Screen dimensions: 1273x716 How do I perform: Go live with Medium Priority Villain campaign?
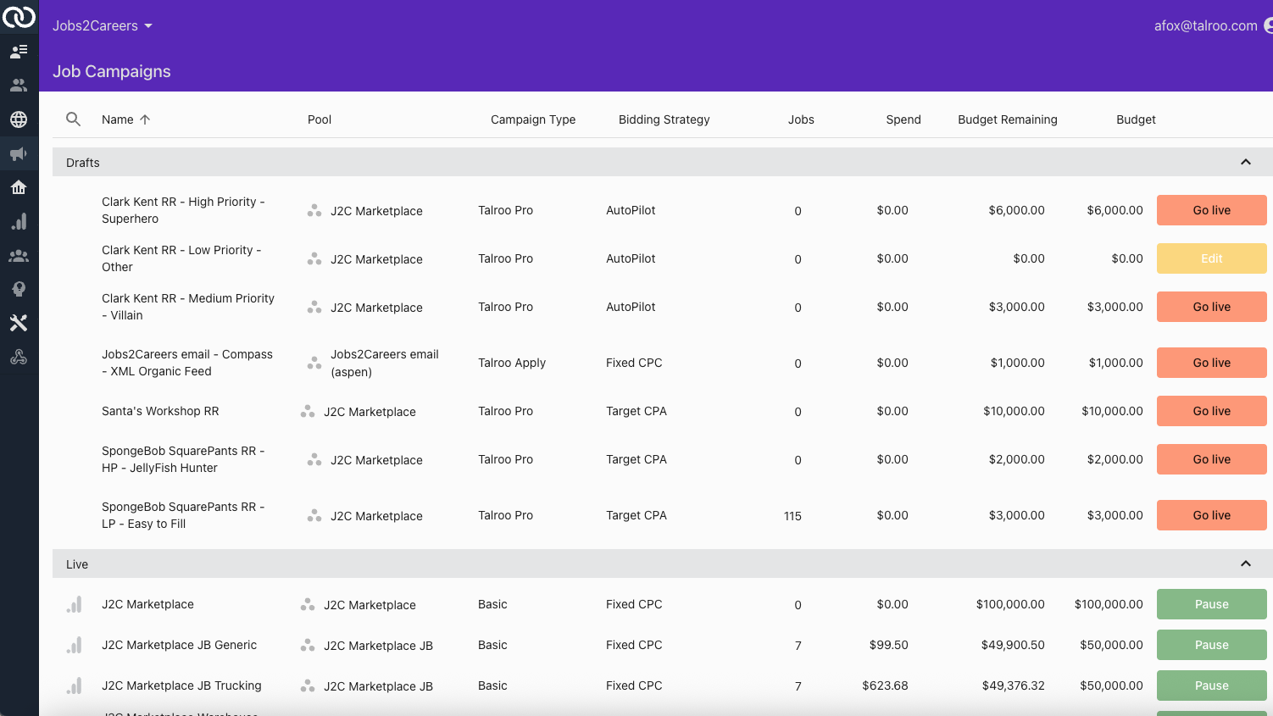(x=1212, y=307)
